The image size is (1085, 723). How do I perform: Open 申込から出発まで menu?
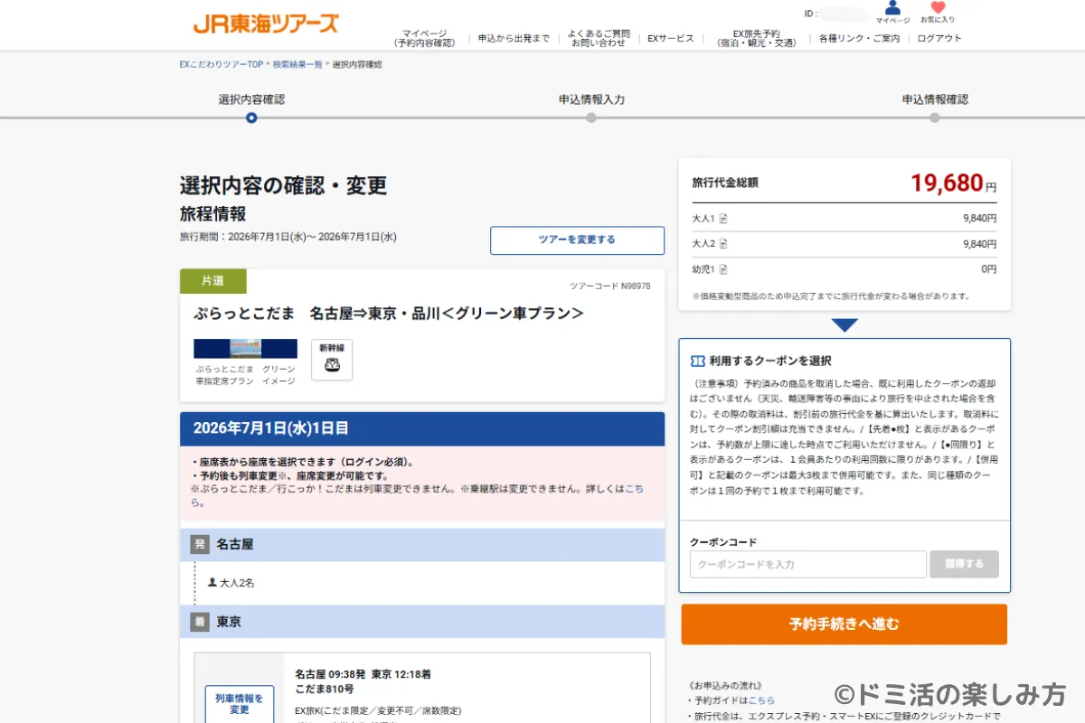click(x=514, y=39)
